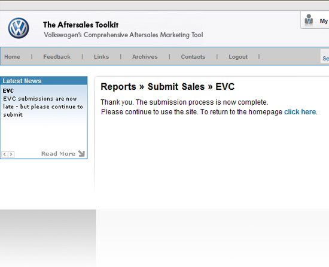Click the EVC submissions news text
Screen dimensions: 329x267
43,107
